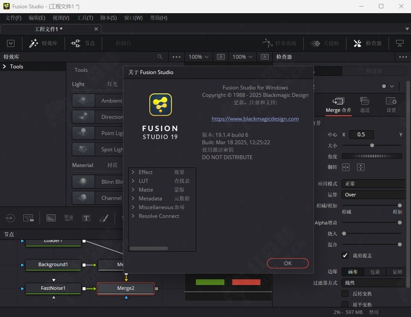Viewport: 411px width, 317px height.
Task: Open the 工具(T) menu
Action: click(x=85, y=18)
